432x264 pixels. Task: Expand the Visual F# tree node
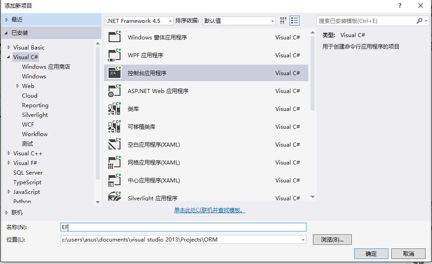(9, 163)
